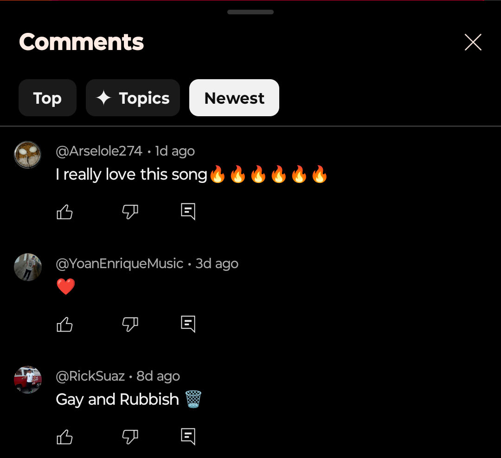Dislike the 'Gay and Rubbish' comment
This screenshot has height=458, width=501.
(x=130, y=437)
